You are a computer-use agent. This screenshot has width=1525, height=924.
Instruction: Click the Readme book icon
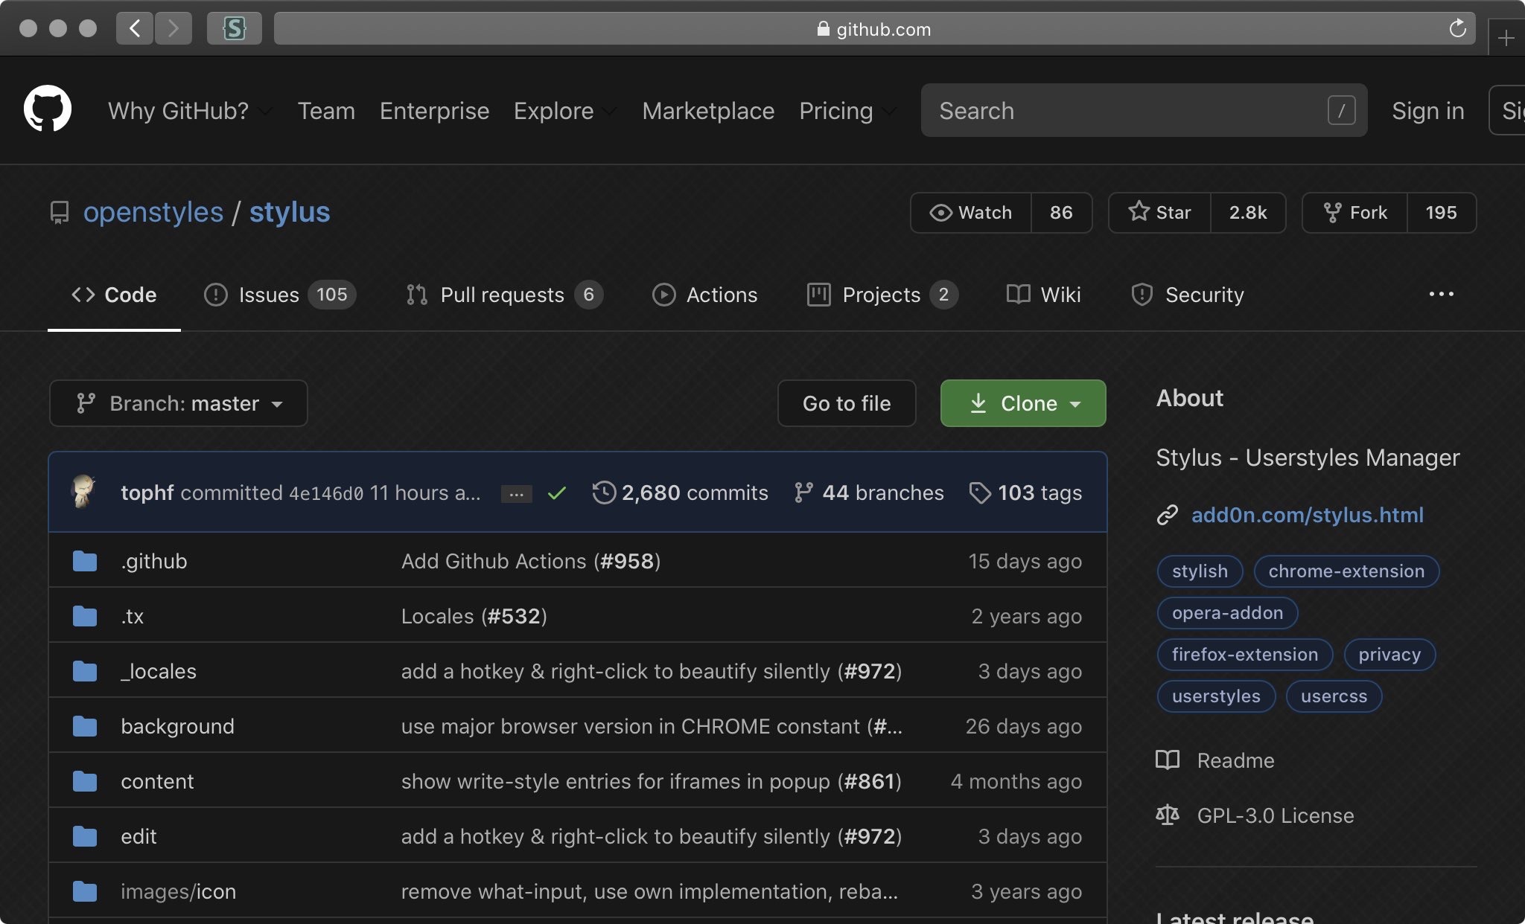click(1168, 760)
